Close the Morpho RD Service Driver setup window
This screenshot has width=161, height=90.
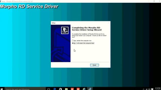click(x=159, y=1)
